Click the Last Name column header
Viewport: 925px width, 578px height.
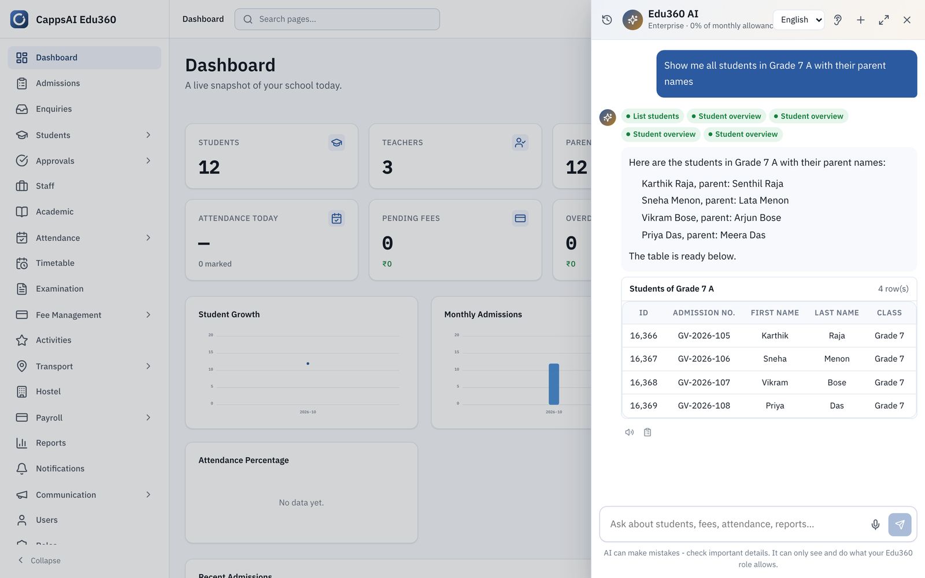pos(837,313)
